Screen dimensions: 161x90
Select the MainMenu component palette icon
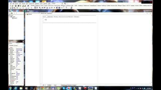coord(37,8)
